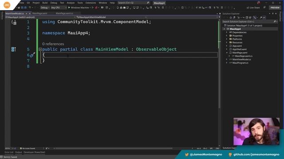This screenshot has height=159, width=284.
Task: Switch to the MainPage.xaml tab
Action: coord(39,14)
